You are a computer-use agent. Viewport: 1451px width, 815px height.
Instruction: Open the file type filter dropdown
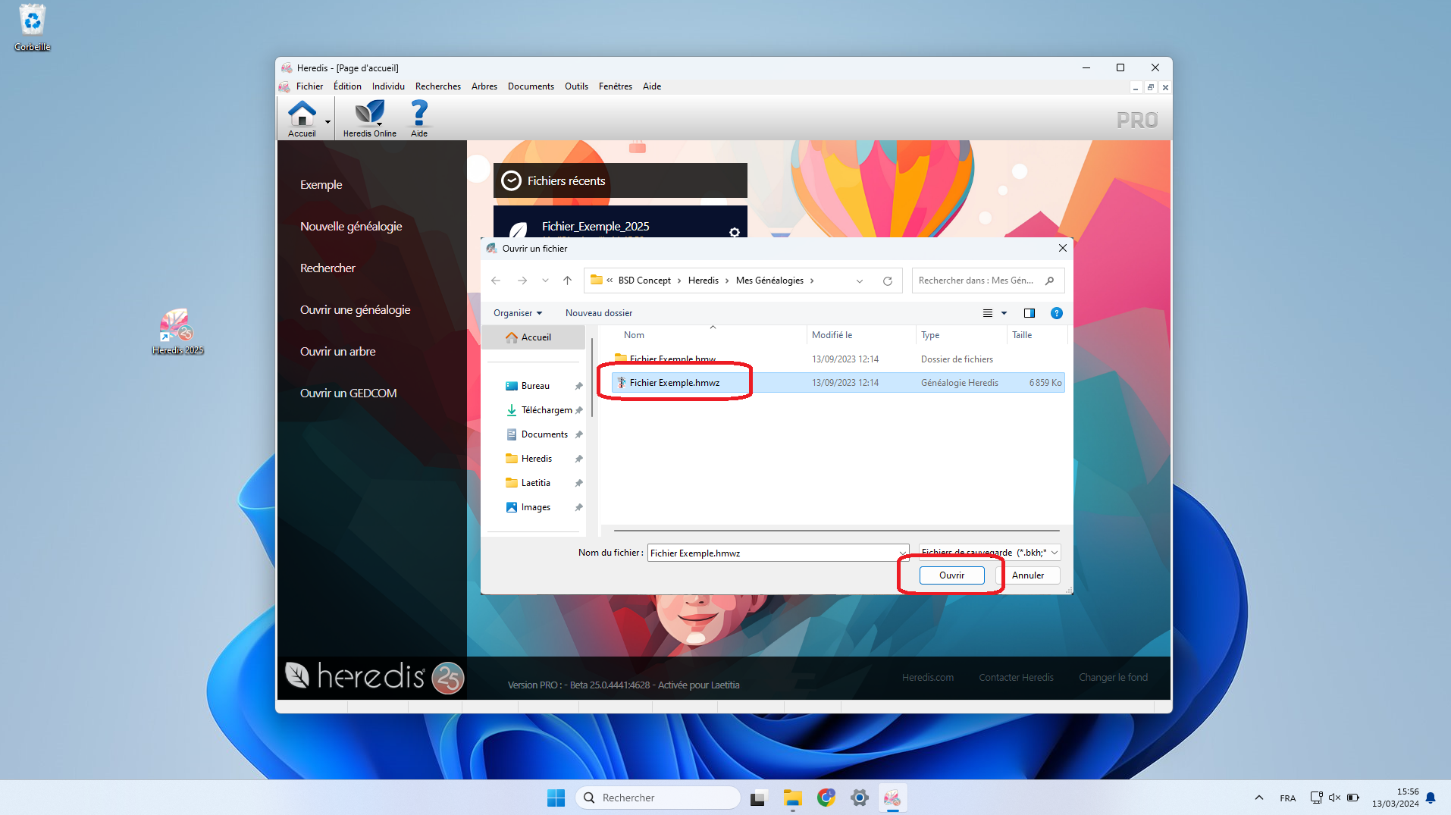(989, 553)
